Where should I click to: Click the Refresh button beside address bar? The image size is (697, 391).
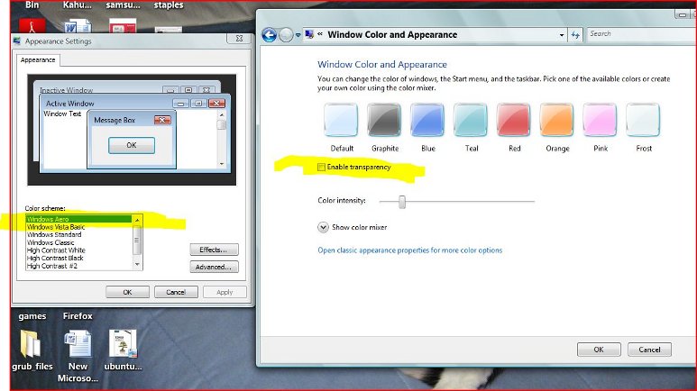575,34
